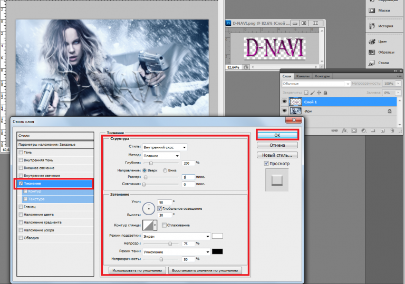Open the Непрозрачность arrow in Layers panel
The height and width of the screenshot is (284, 405).
[x=398, y=84]
